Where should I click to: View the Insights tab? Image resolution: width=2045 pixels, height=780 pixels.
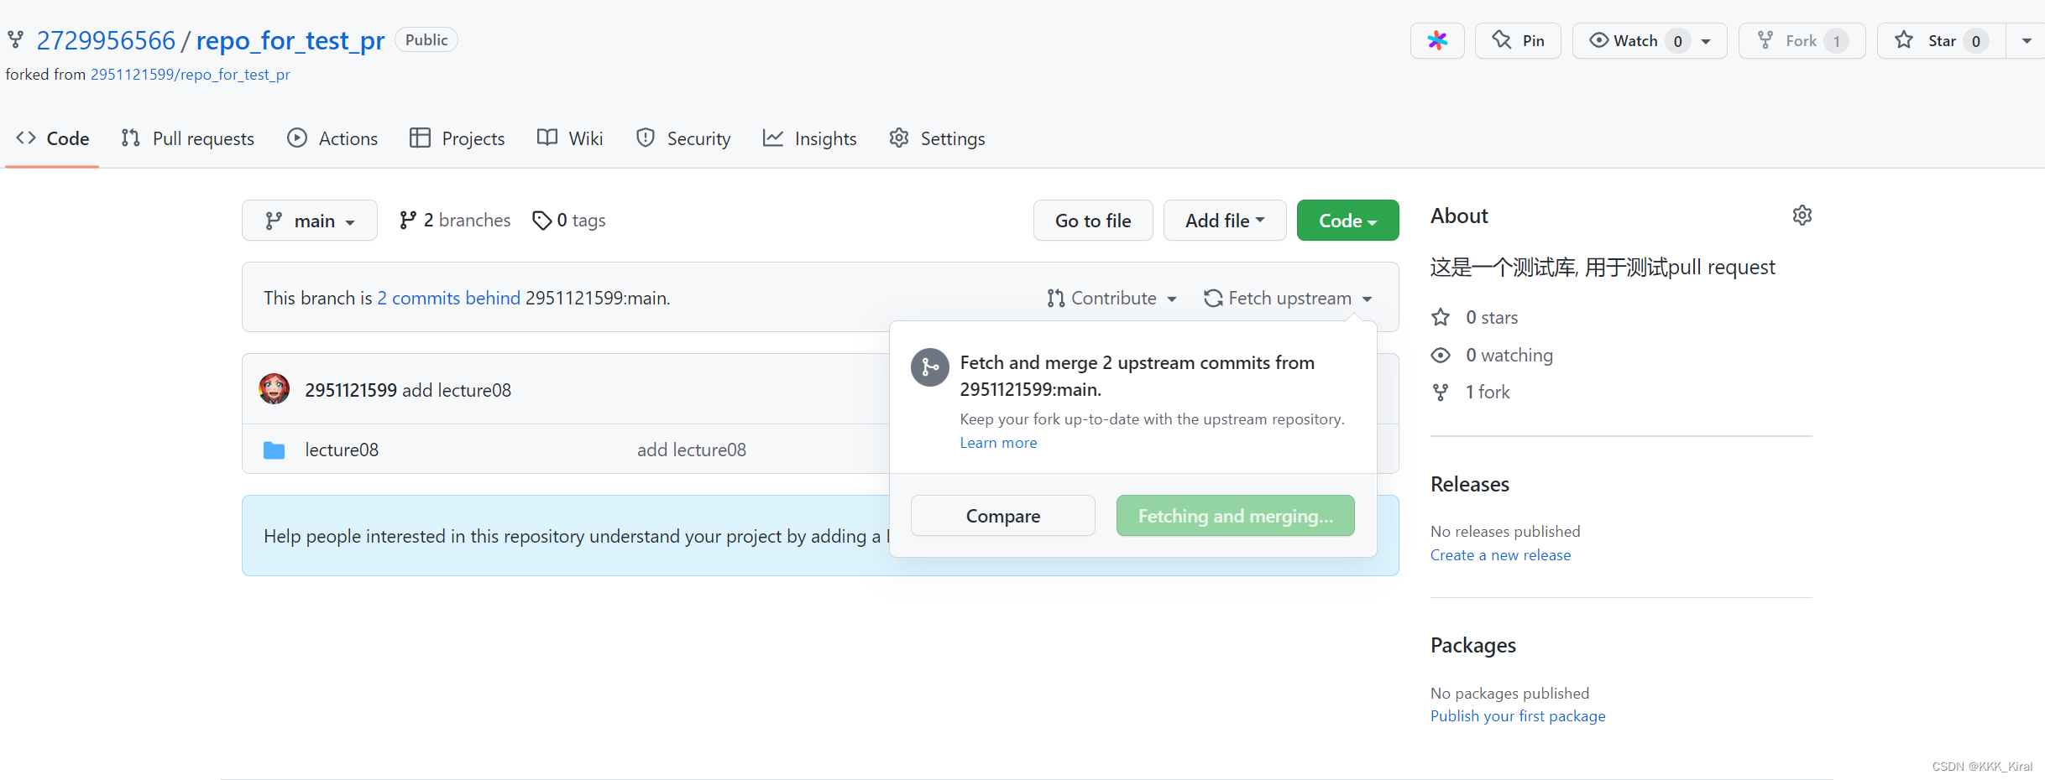809,138
